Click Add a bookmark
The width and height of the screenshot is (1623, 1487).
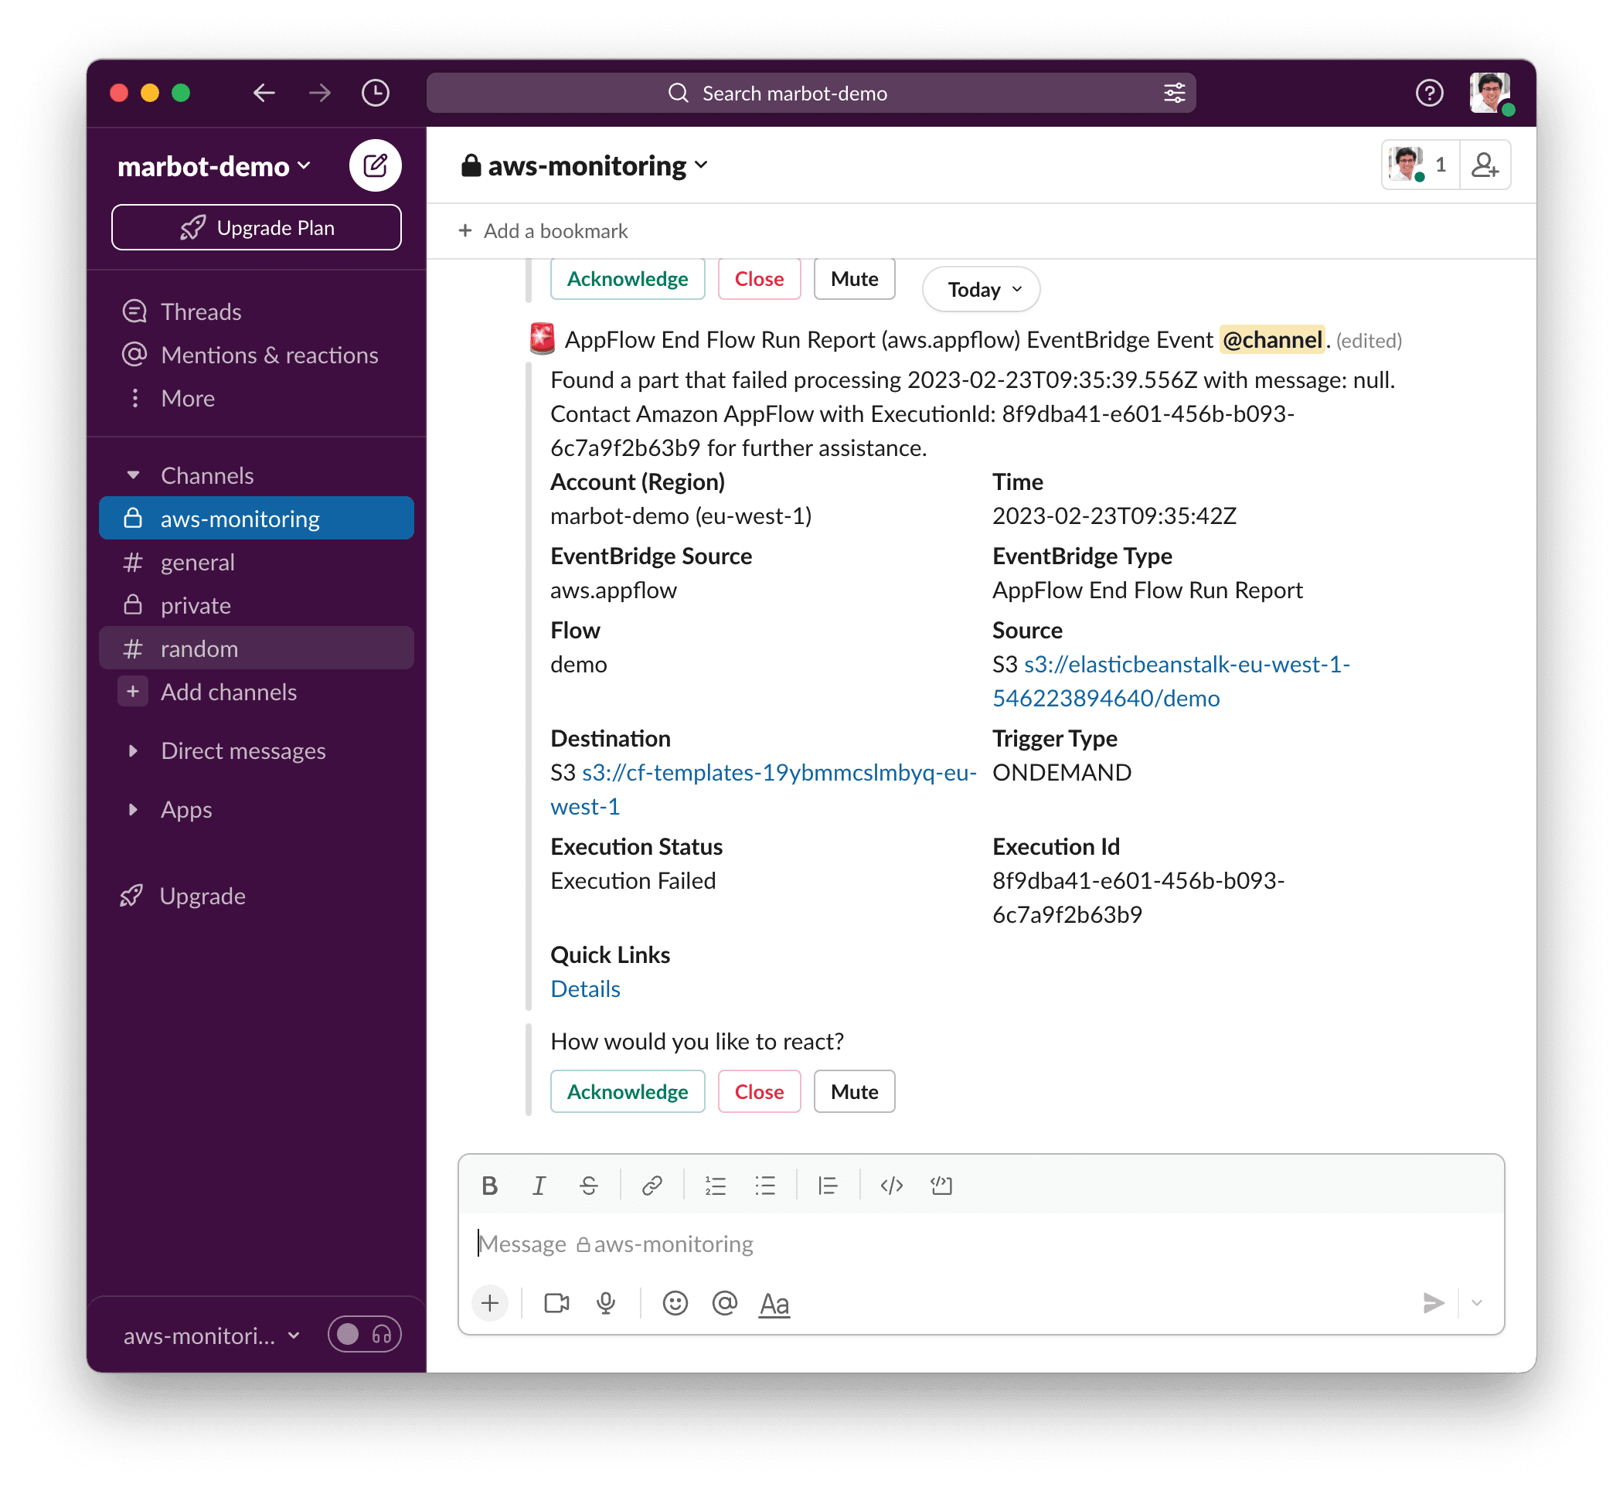click(x=543, y=231)
